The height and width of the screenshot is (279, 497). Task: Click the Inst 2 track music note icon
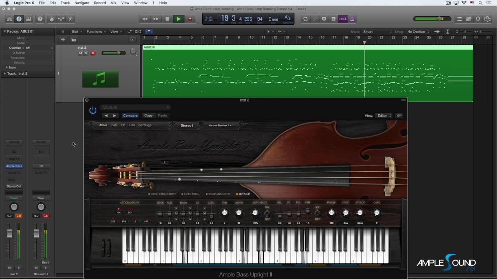coord(100,79)
